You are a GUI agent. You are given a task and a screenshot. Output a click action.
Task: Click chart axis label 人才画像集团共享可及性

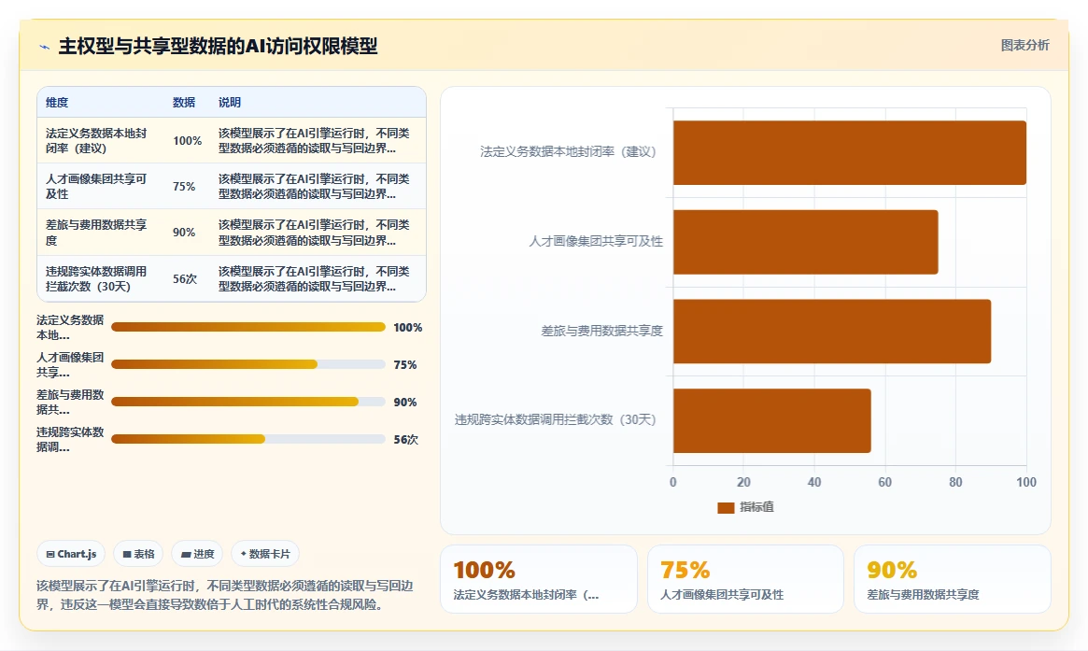(595, 242)
